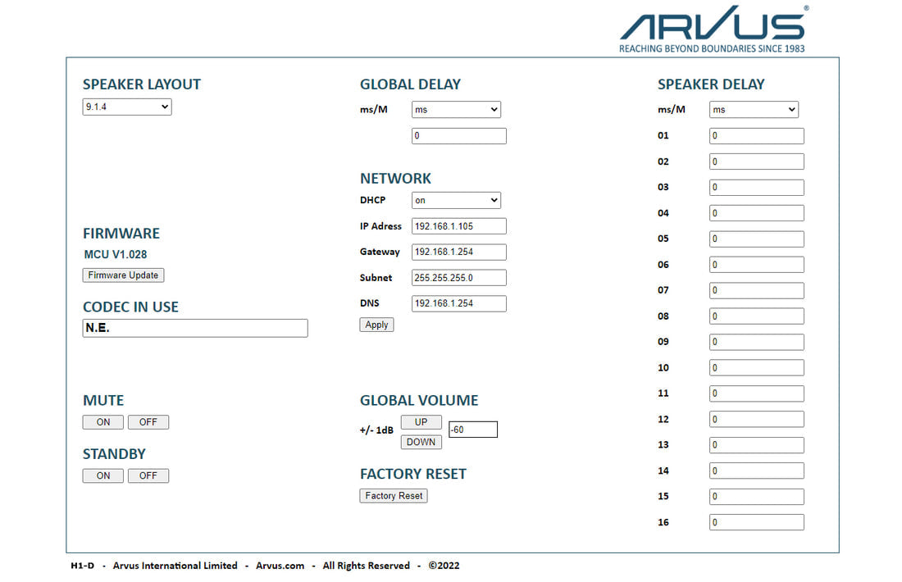This screenshot has width=902, height=582.
Task: Apply the network settings
Action: point(376,324)
